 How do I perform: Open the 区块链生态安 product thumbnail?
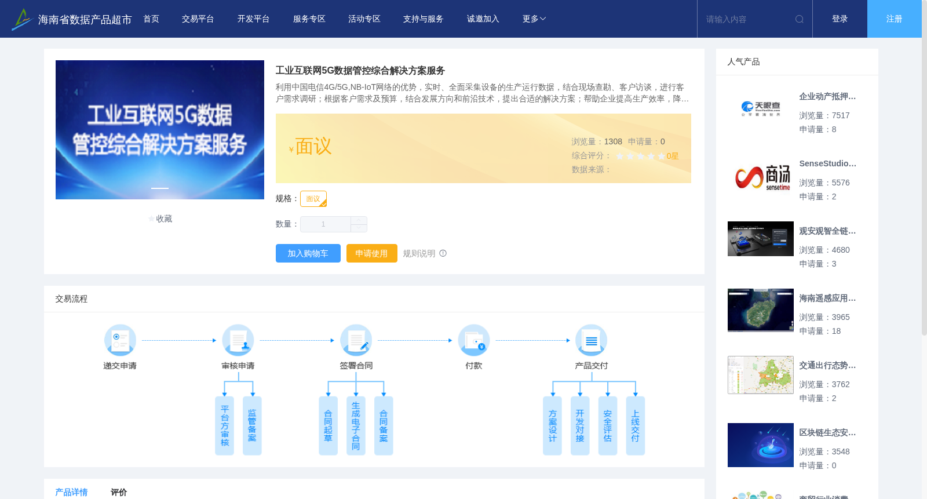pyautogui.click(x=761, y=445)
